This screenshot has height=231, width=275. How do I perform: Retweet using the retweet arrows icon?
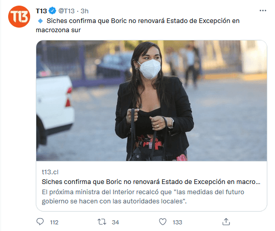(102, 222)
